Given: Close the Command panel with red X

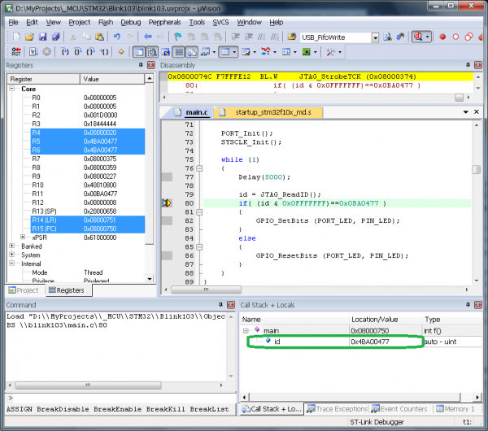Looking at the screenshot, I should [230, 304].
